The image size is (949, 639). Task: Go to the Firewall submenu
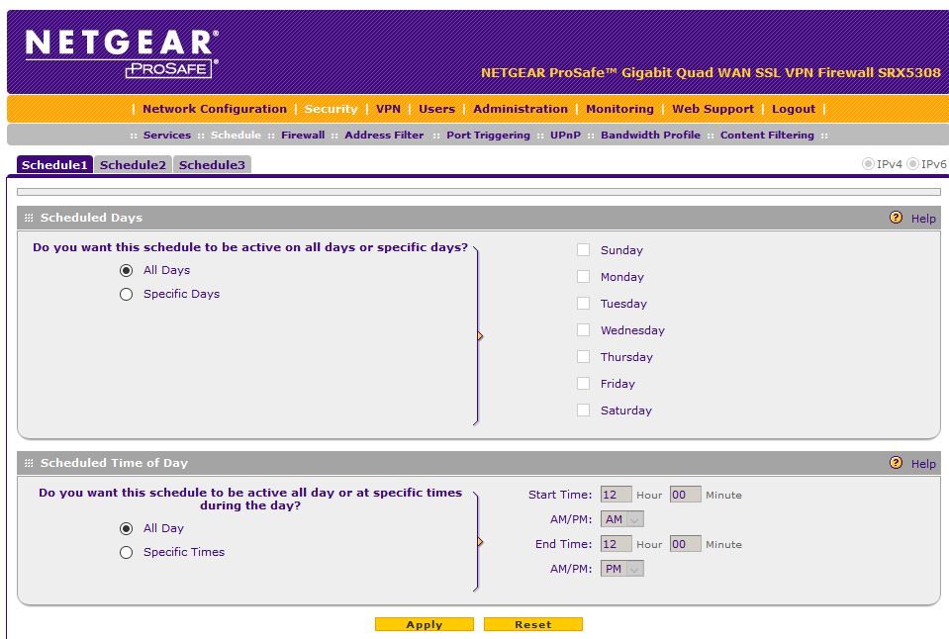click(x=302, y=136)
